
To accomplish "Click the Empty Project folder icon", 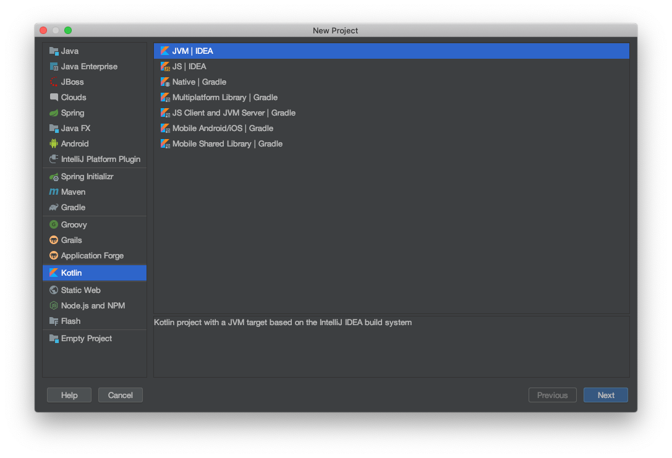I will [54, 339].
